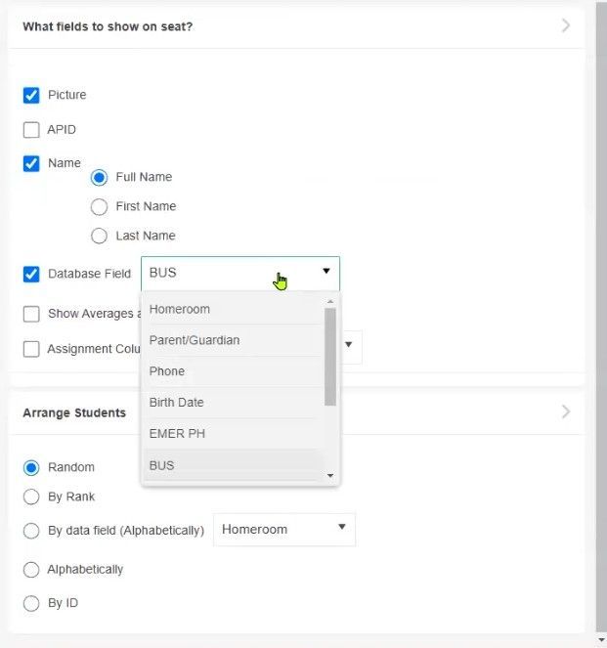The height and width of the screenshot is (648, 607).
Task: Choose Homeroom from the dropdown list
Action: click(x=233, y=309)
